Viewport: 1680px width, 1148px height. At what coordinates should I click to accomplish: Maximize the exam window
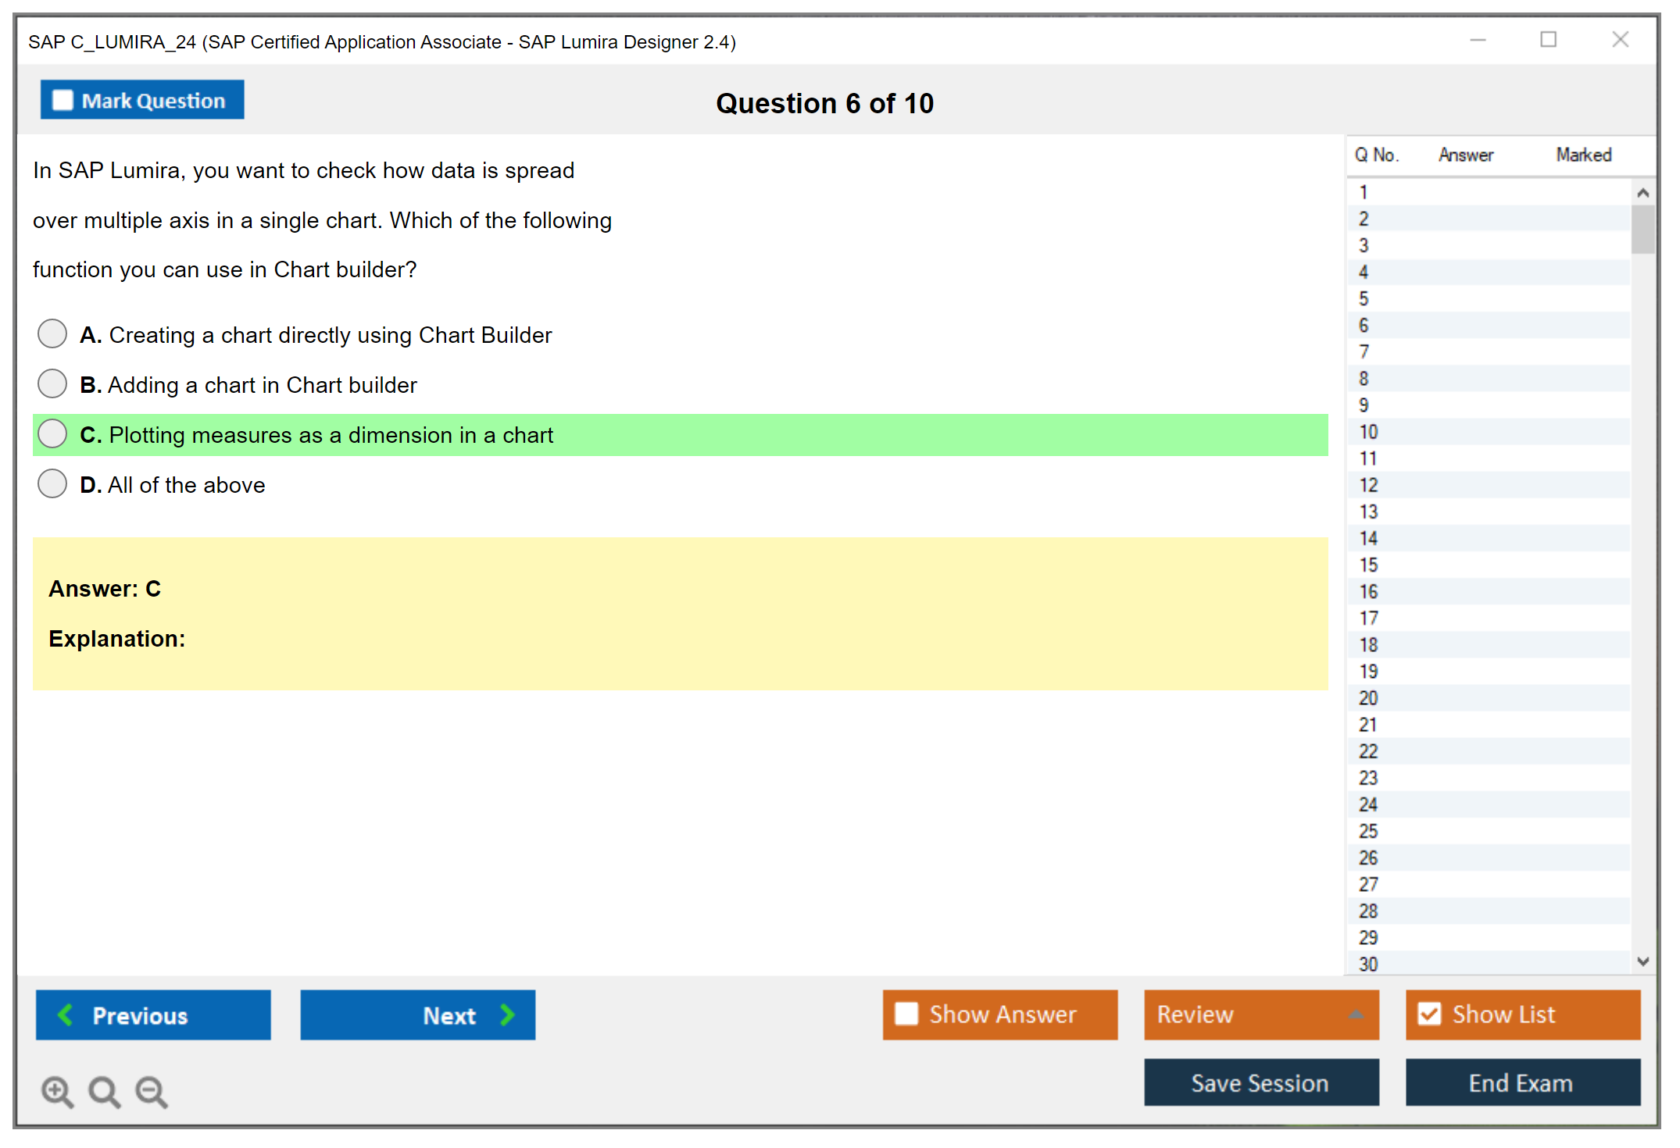[x=1548, y=40]
